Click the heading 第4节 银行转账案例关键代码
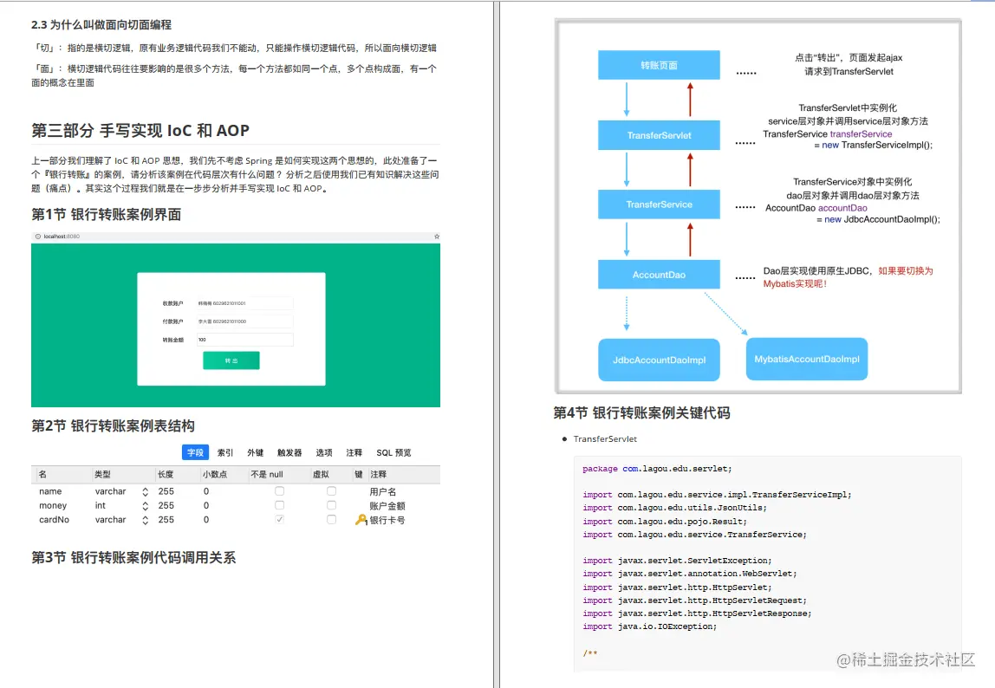995x688 pixels. tap(641, 413)
